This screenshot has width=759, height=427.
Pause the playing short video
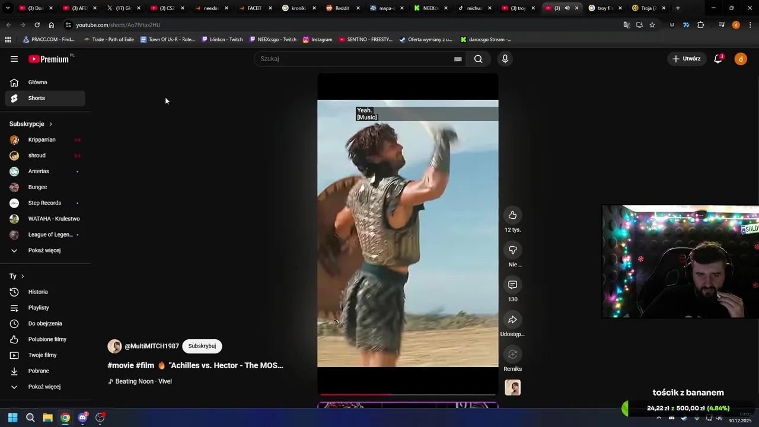click(x=407, y=234)
